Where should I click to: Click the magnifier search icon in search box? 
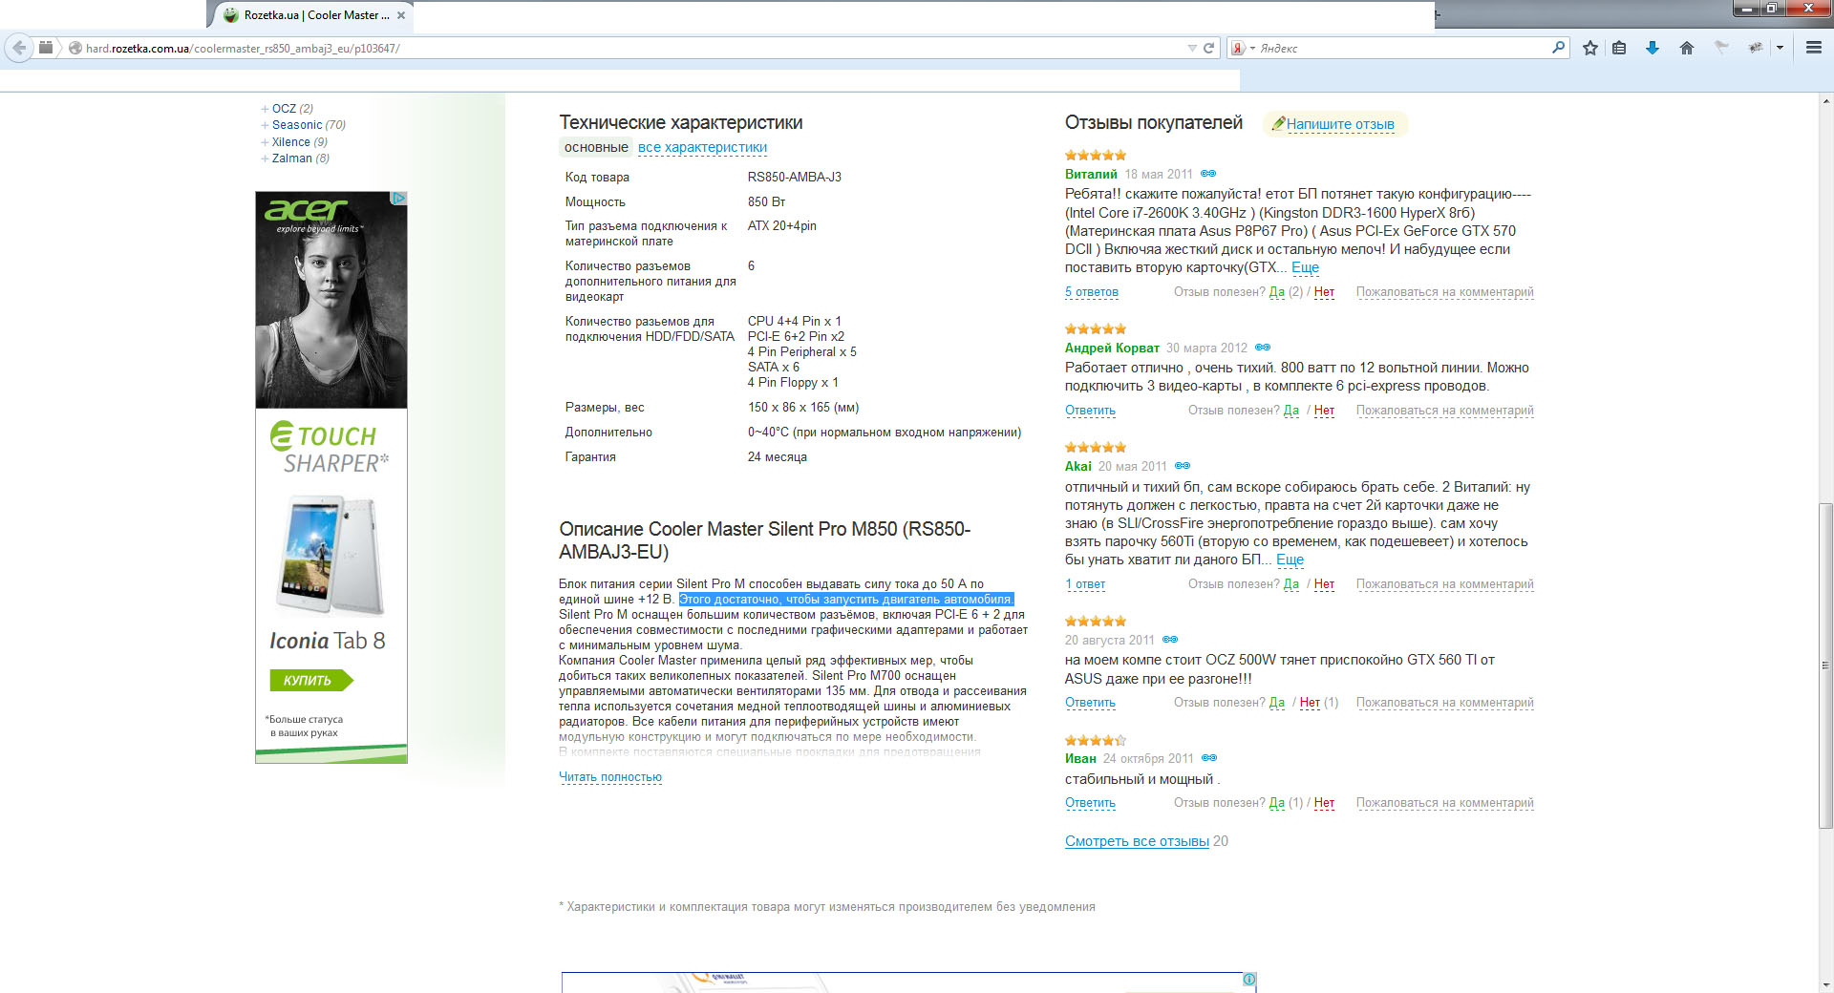[x=1558, y=47]
